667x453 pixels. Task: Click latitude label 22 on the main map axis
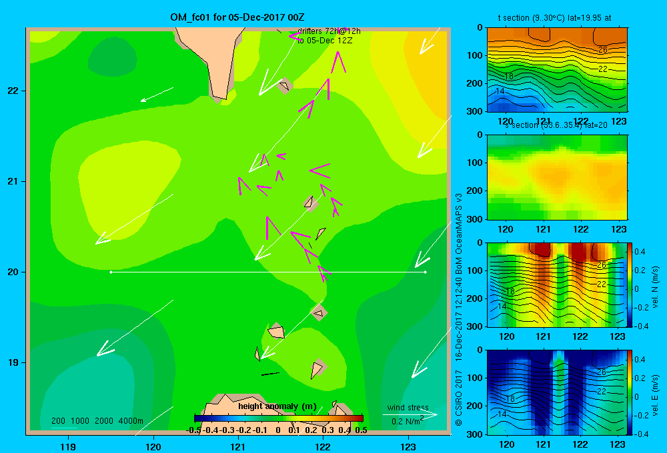click(x=13, y=91)
